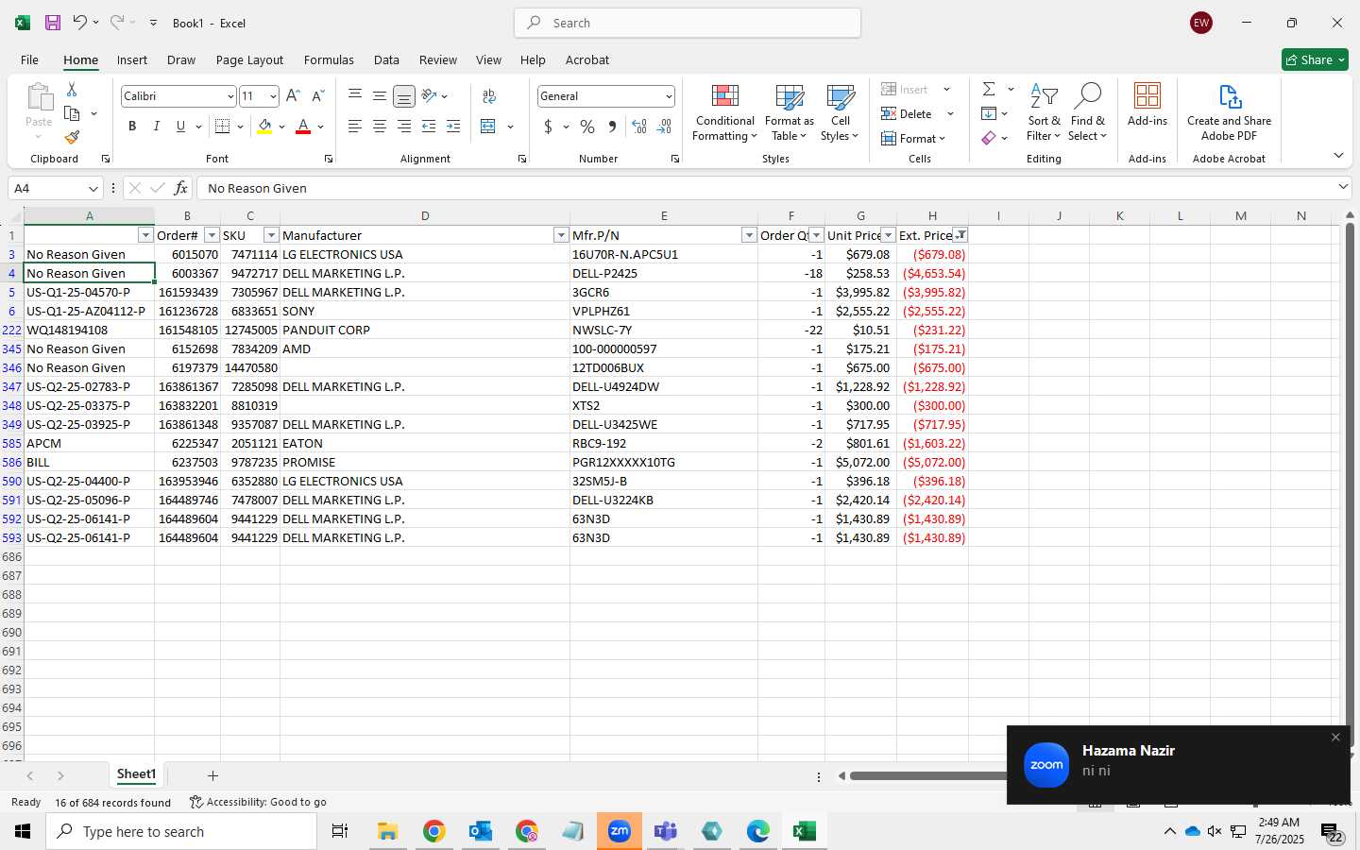Click the Cut scissors icon
The width and height of the screenshot is (1360, 850).
coord(72,90)
